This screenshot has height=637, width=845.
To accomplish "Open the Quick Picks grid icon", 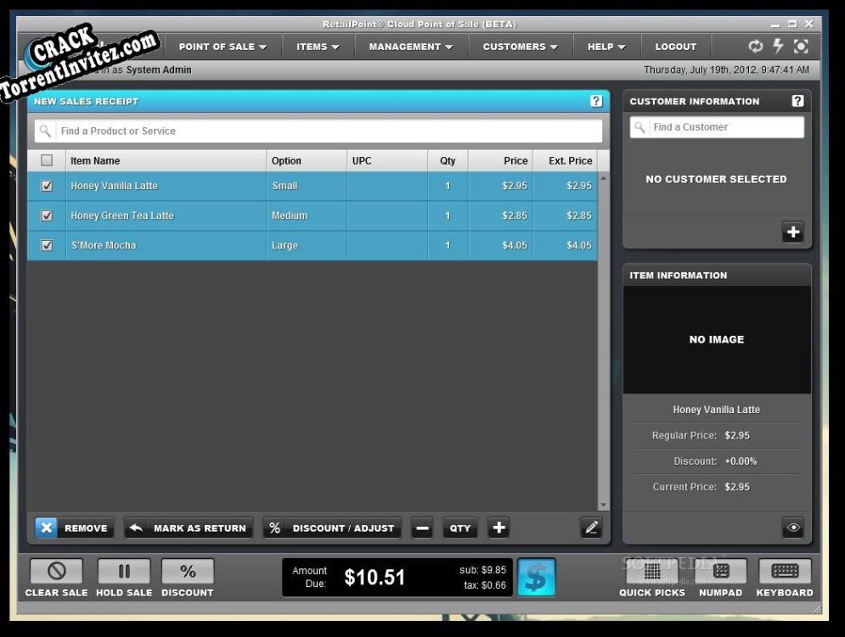I will click(651, 572).
